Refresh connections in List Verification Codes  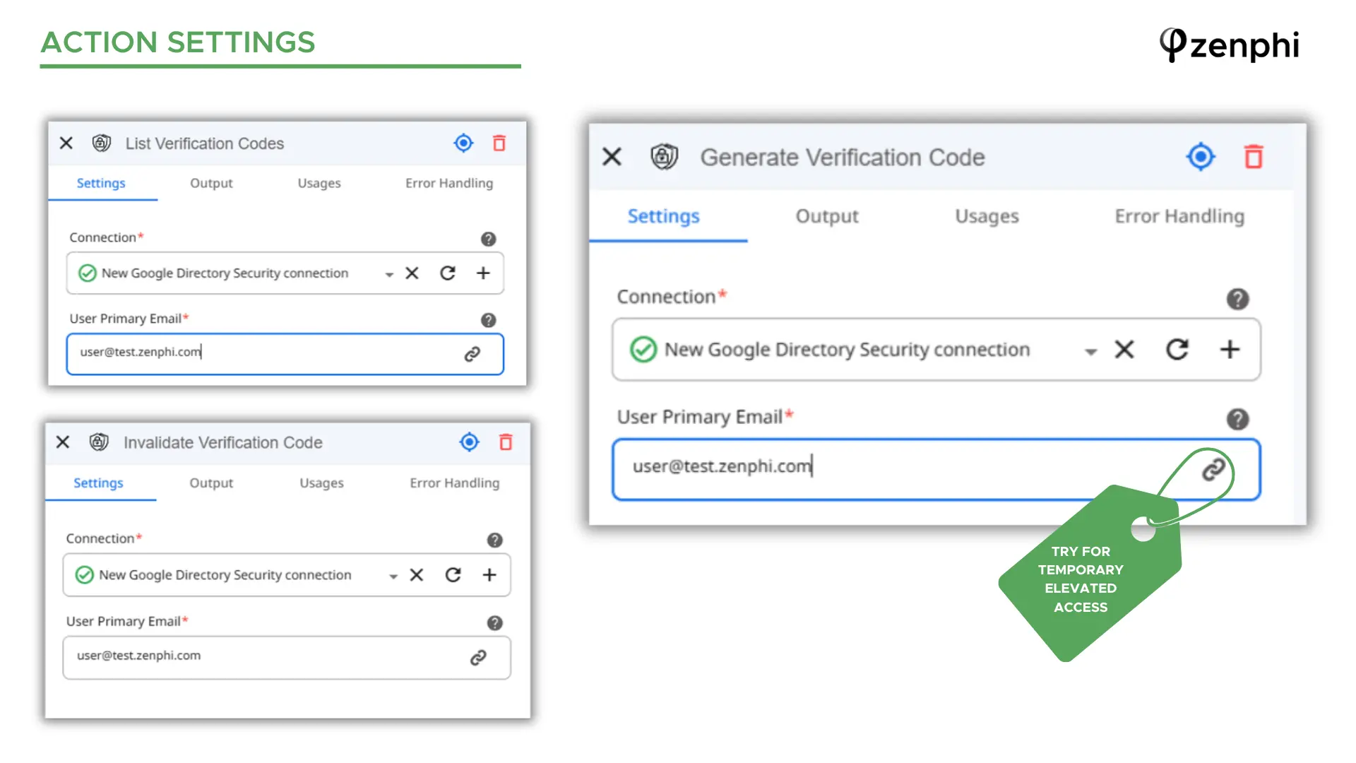[448, 273]
